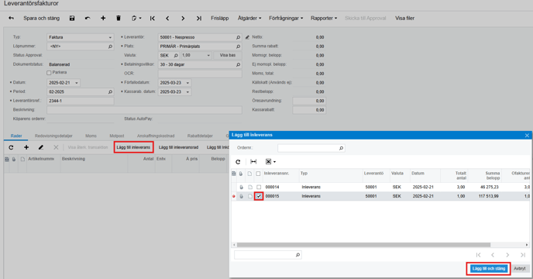Open the Betalningsvillkor search lookup
533x279 pixels.
239,64
